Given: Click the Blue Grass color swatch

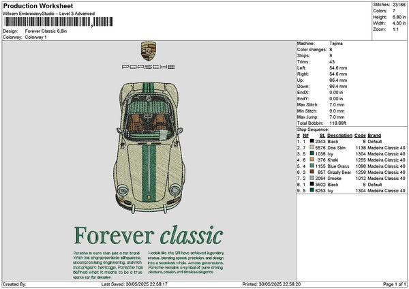Looking at the screenshot, I should pyautogui.click(x=312, y=166).
